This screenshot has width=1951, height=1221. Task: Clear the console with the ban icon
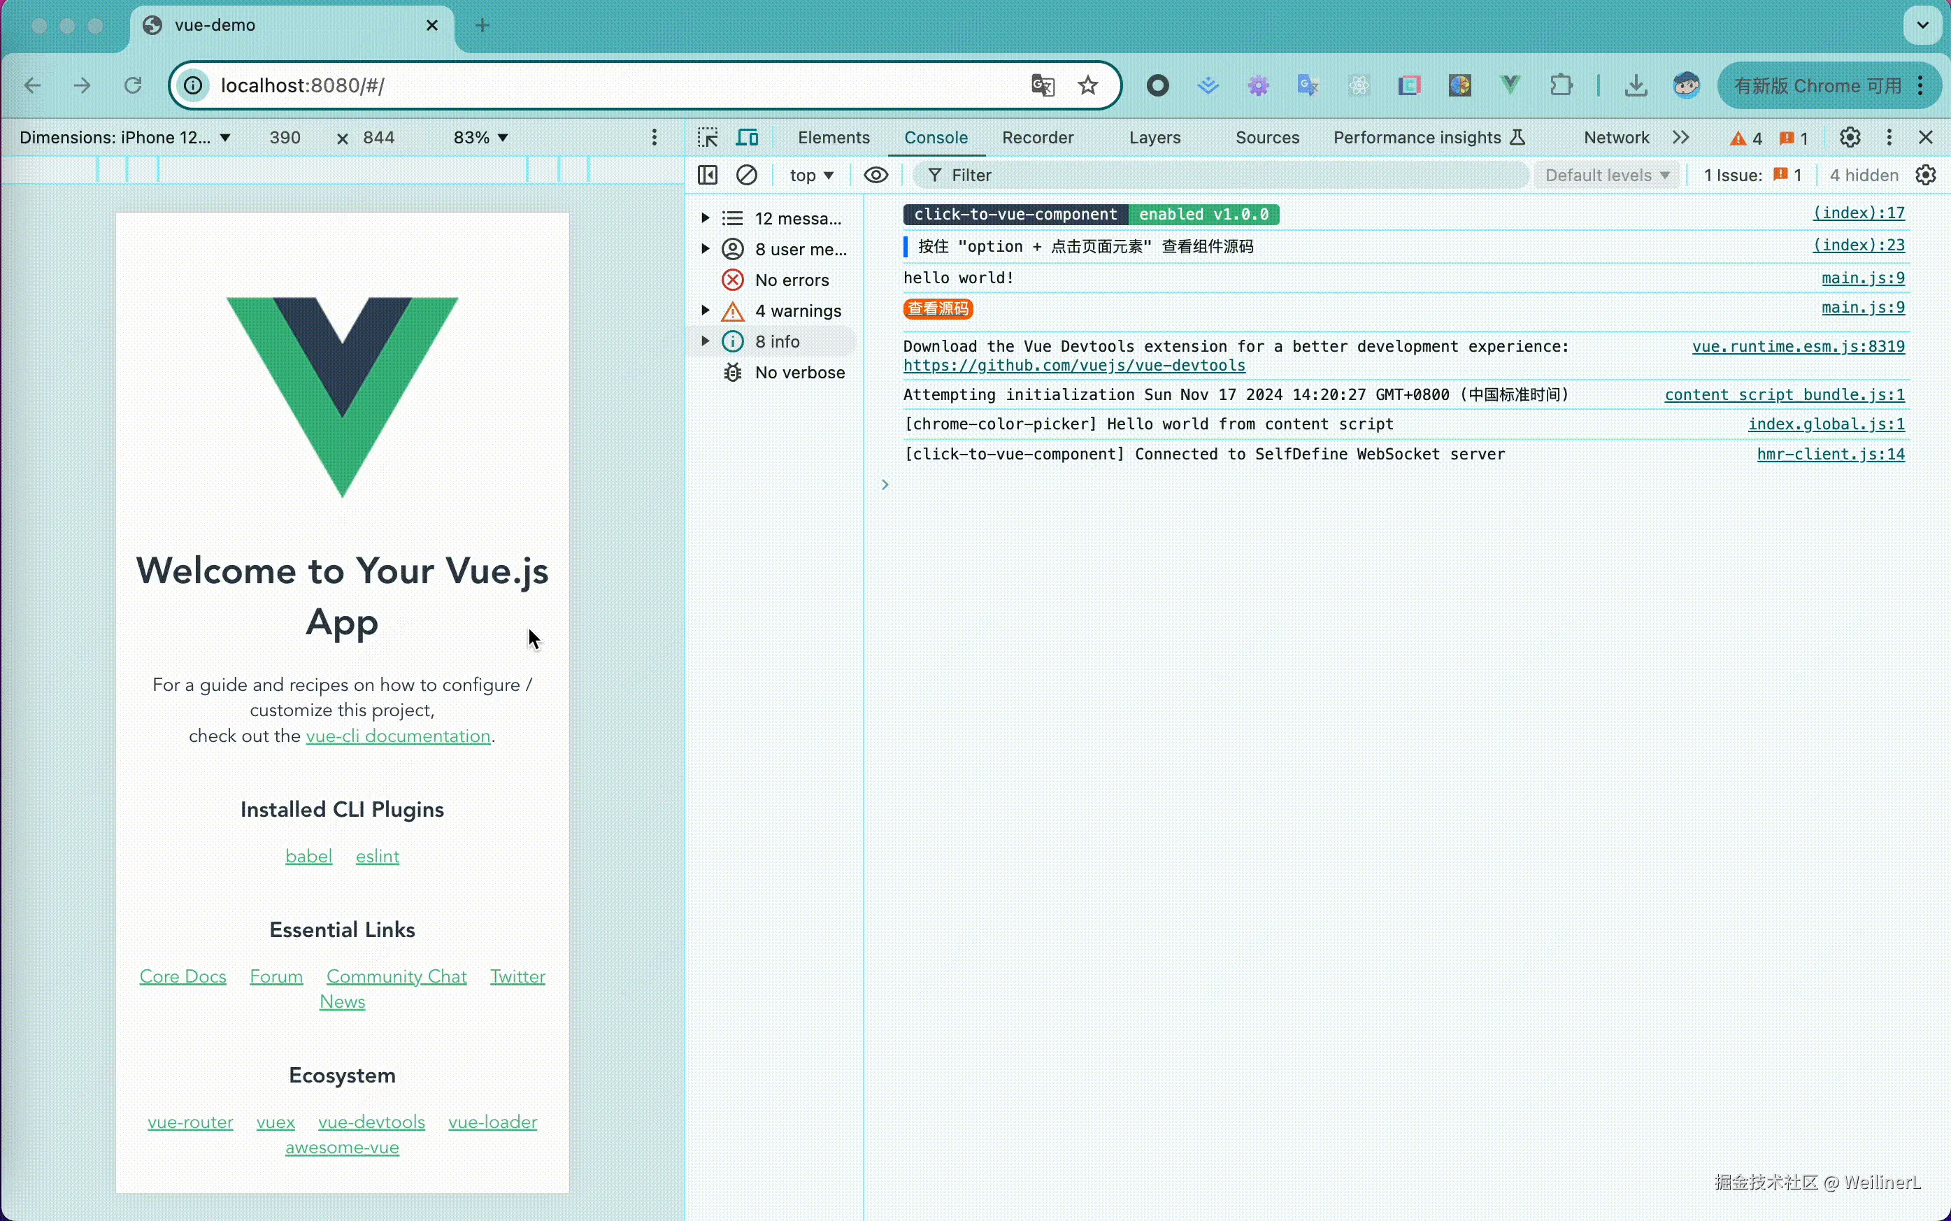pos(747,176)
